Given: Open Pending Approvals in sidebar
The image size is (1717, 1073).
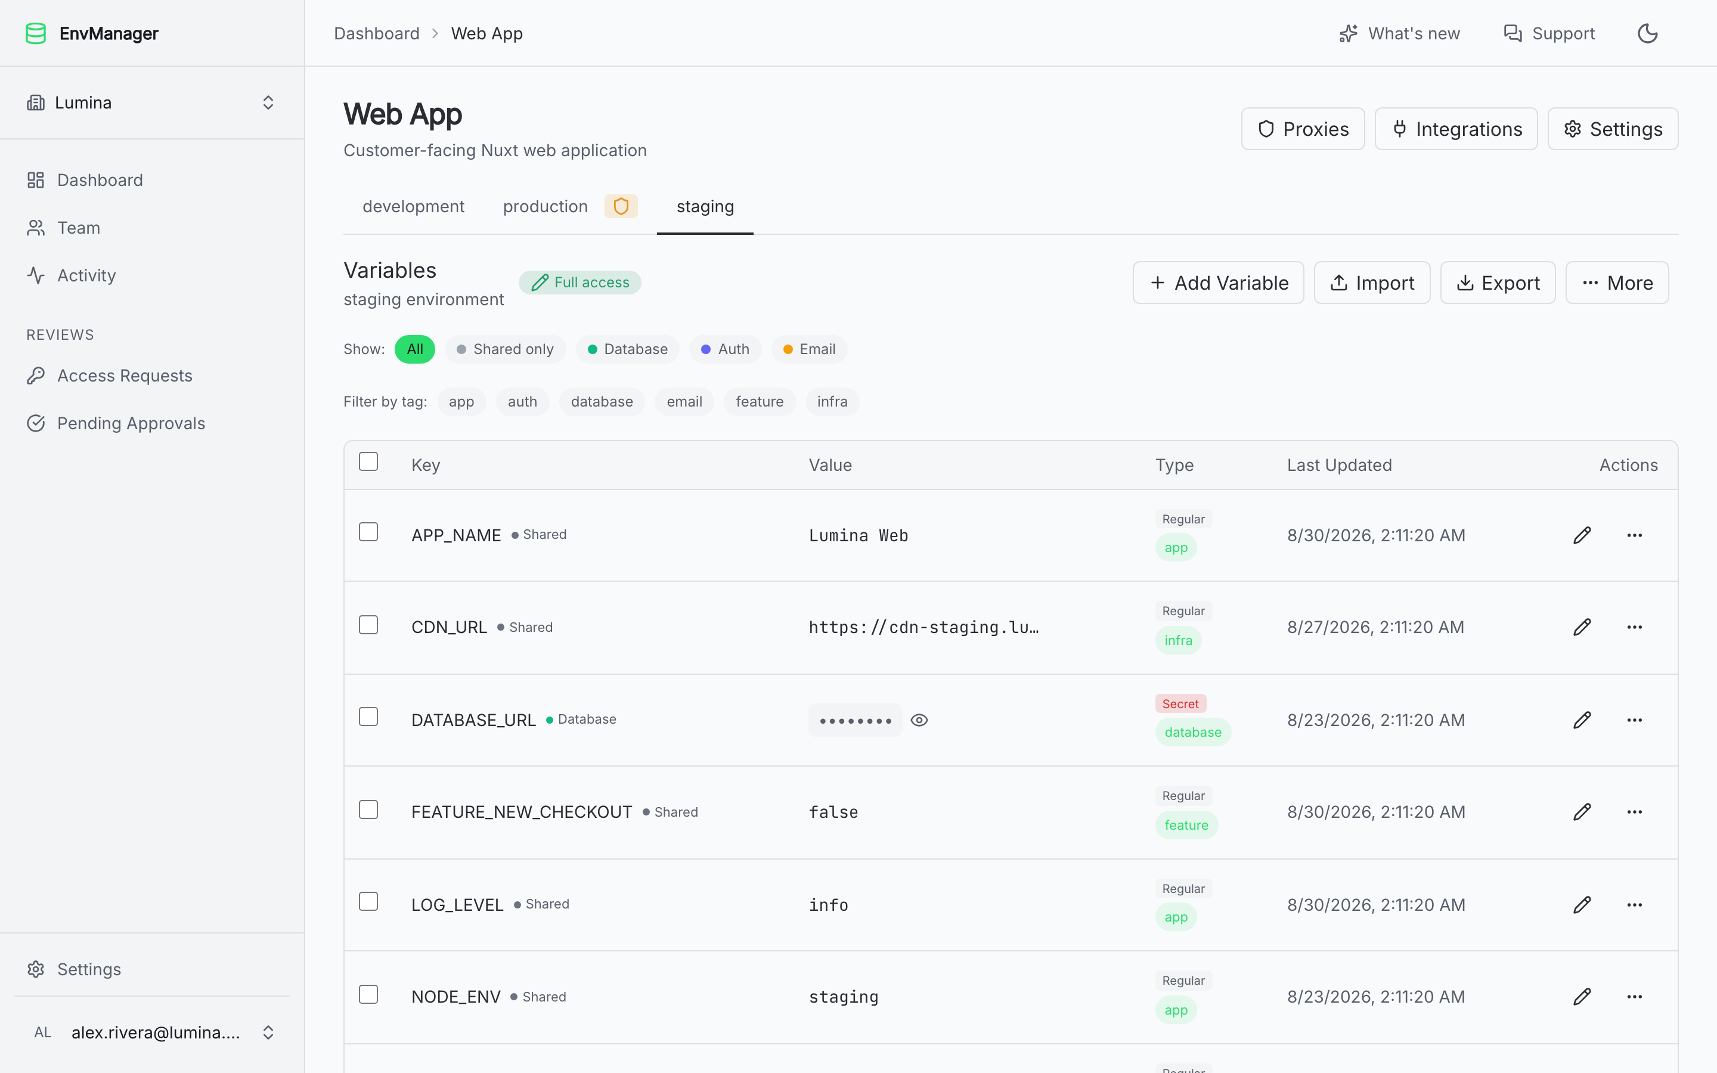Looking at the screenshot, I should pyautogui.click(x=152, y=423).
